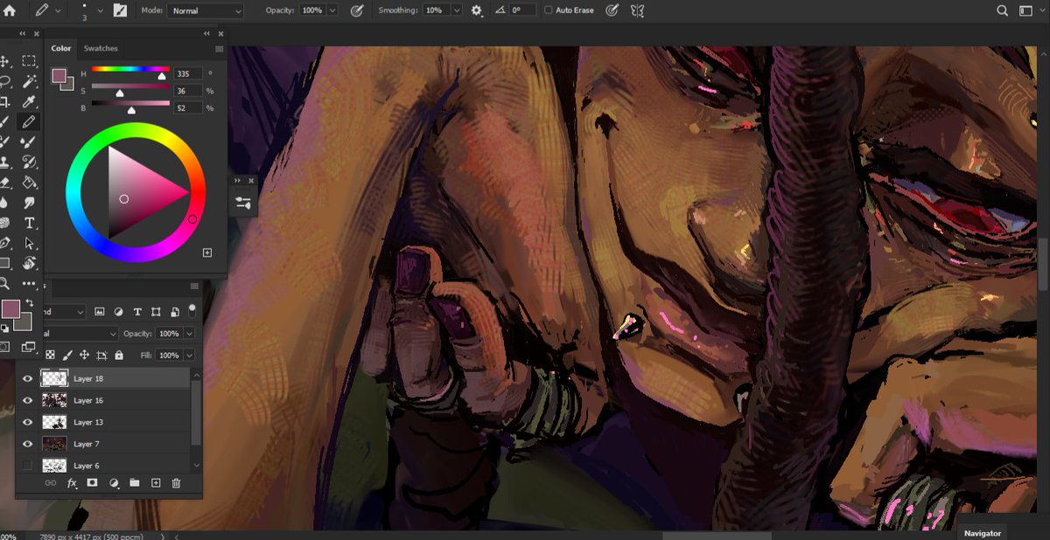Hide Layer 7 visibility eye
Screen dimensions: 1050x540
[x=27, y=444]
